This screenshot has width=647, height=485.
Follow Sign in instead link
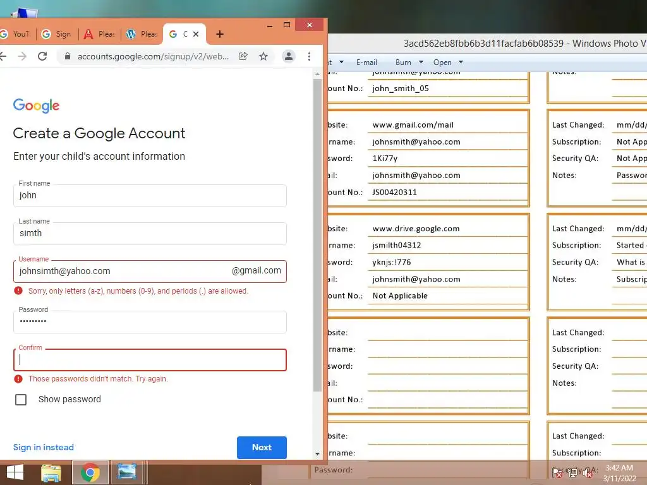(44, 448)
